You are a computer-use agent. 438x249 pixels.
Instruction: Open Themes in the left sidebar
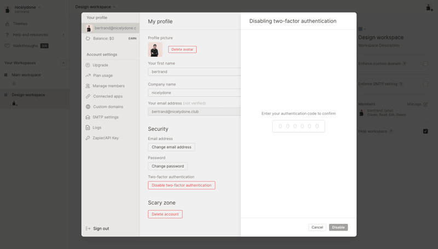(x=20, y=24)
